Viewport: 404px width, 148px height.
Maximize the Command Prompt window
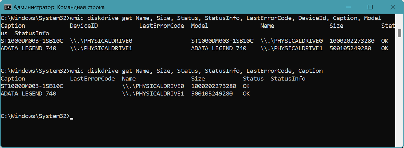[370, 7]
